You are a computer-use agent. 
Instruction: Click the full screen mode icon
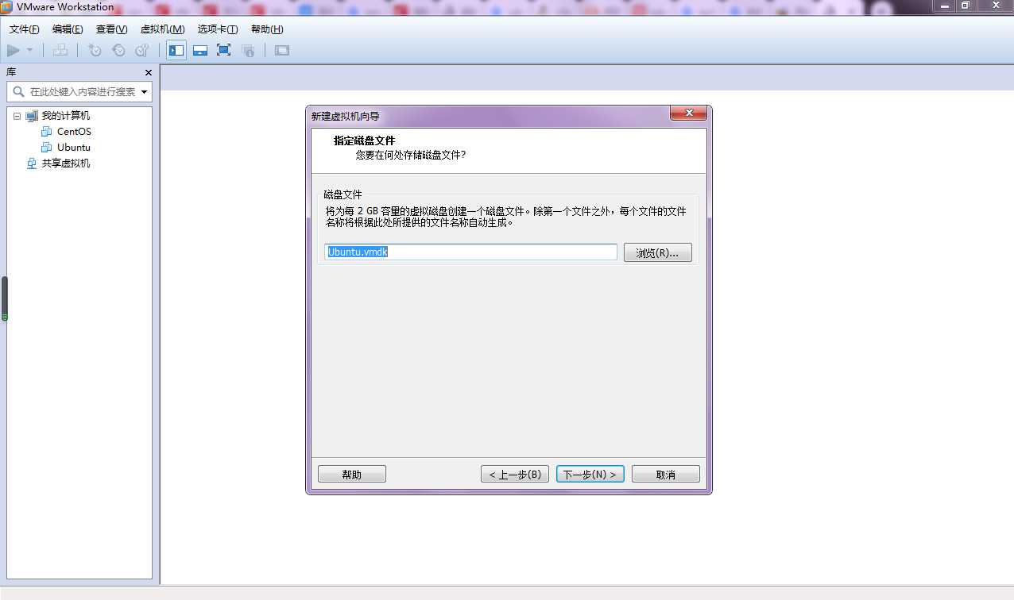[224, 50]
